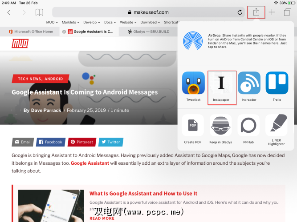This screenshot has height=222, width=297.
Task: Open the TECH NEWS, ANDROID category tag
Action: (x=41, y=79)
